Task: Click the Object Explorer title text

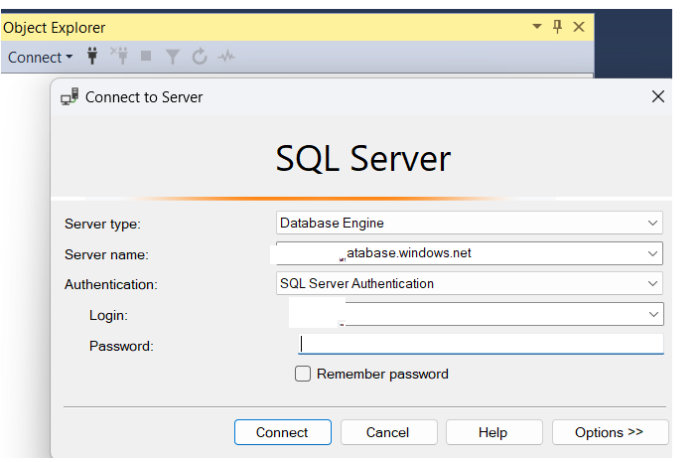Action: pos(54,28)
